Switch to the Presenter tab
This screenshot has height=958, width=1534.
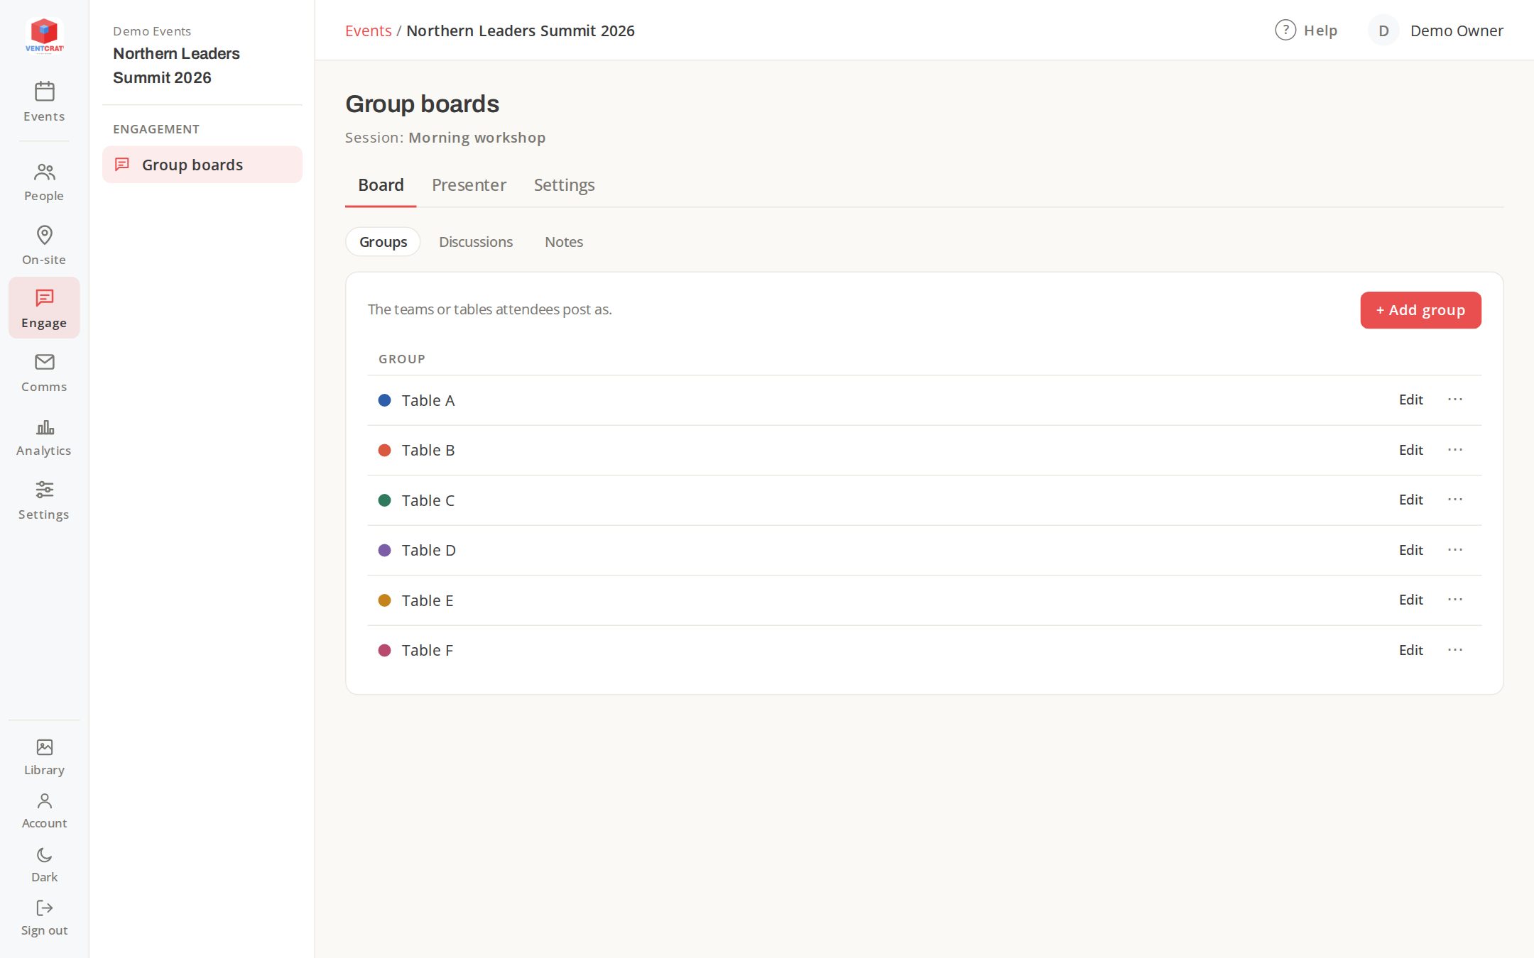click(x=469, y=185)
